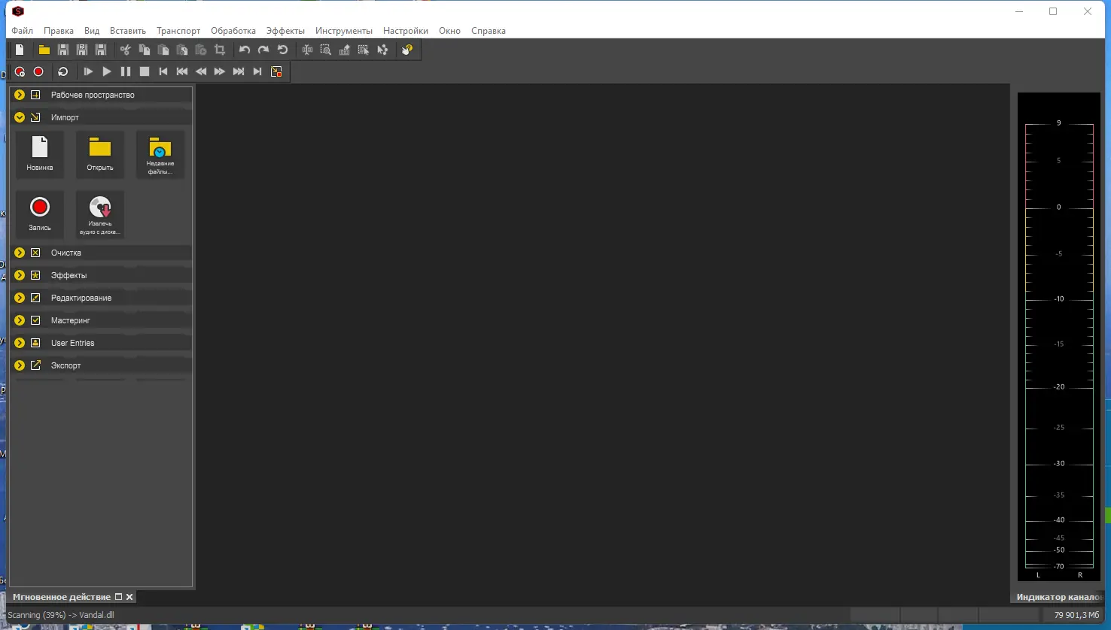This screenshot has width=1111, height=630.
Task: Click the Stop transport button
Action: [x=145, y=71]
